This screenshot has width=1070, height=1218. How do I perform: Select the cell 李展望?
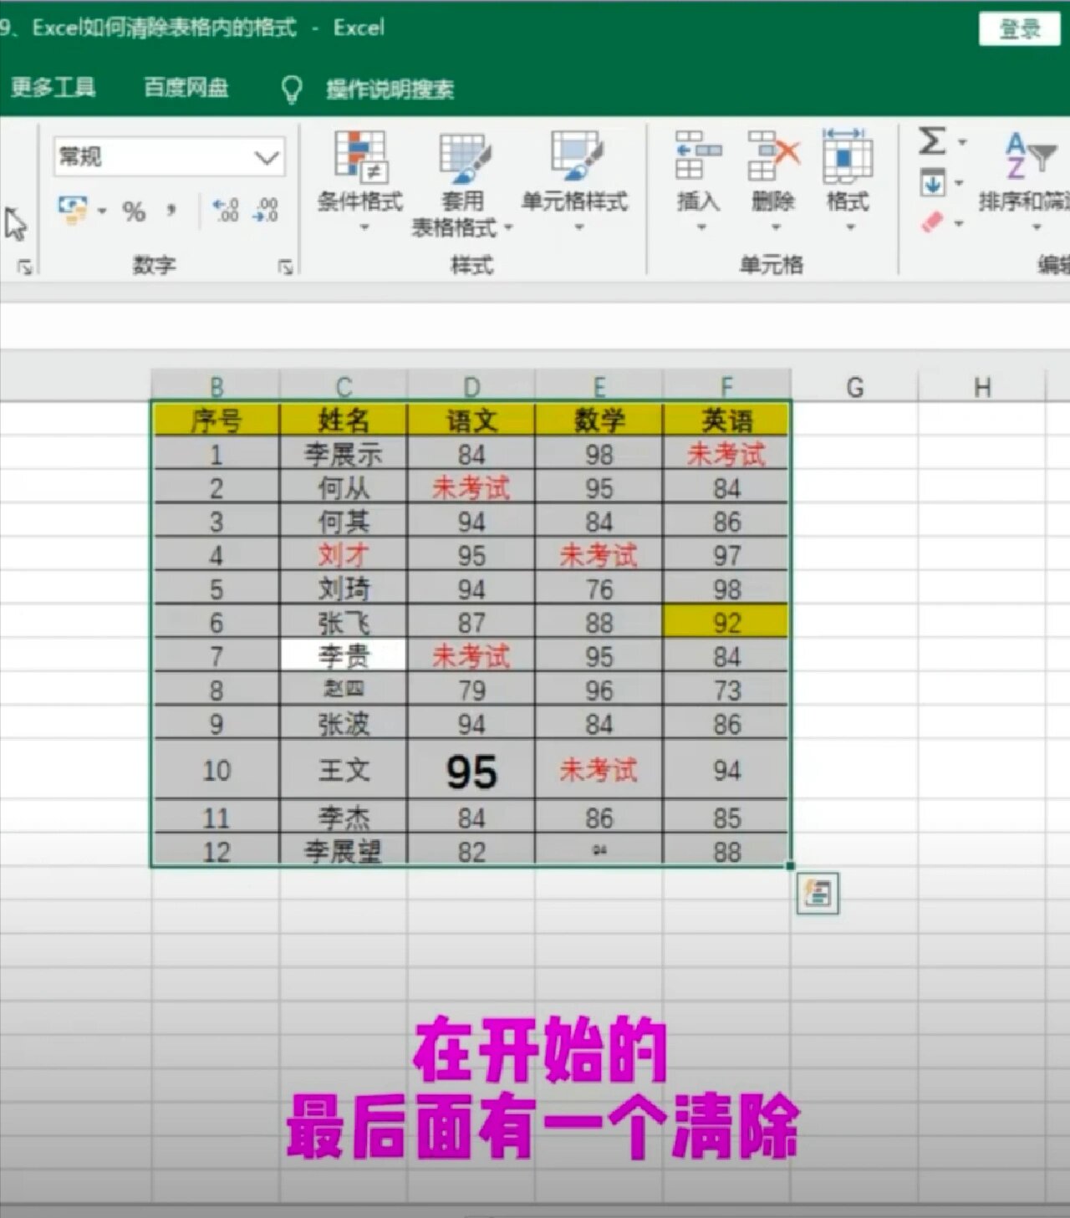[x=344, y=851]
